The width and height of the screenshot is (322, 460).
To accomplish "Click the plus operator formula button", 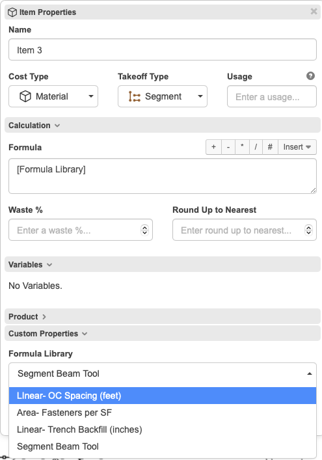I will (213, 147).
